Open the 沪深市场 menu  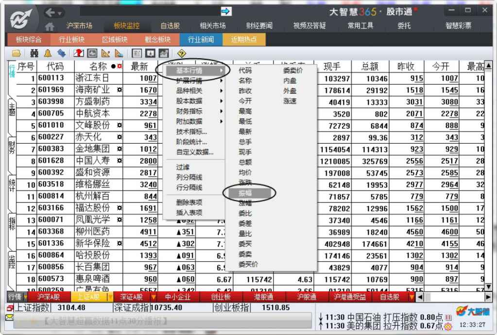[x=79, y=26]
